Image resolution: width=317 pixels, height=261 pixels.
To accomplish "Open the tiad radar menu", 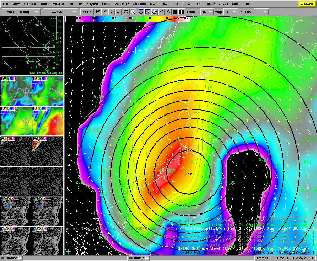I will [x=176, y=4].
